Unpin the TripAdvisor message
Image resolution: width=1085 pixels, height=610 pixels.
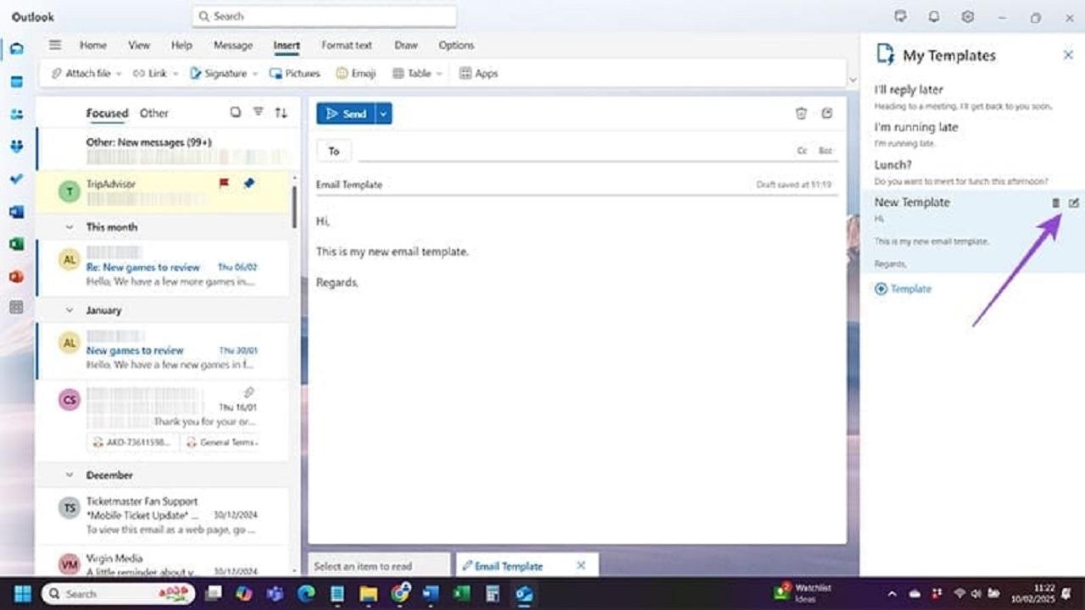point(248,183)
